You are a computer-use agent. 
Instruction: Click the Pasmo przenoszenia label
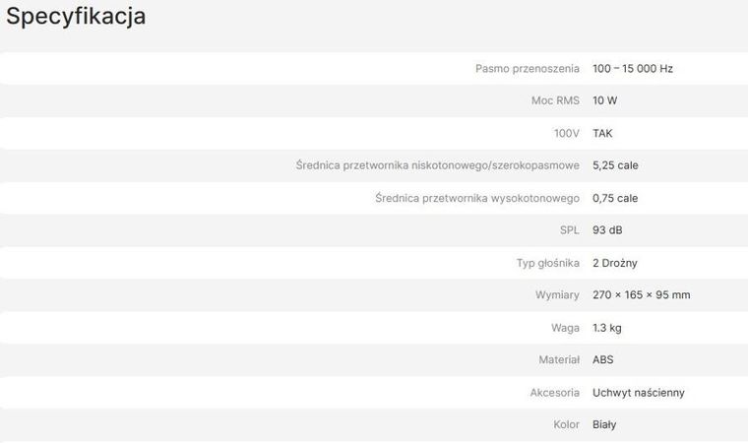point(527,68)
